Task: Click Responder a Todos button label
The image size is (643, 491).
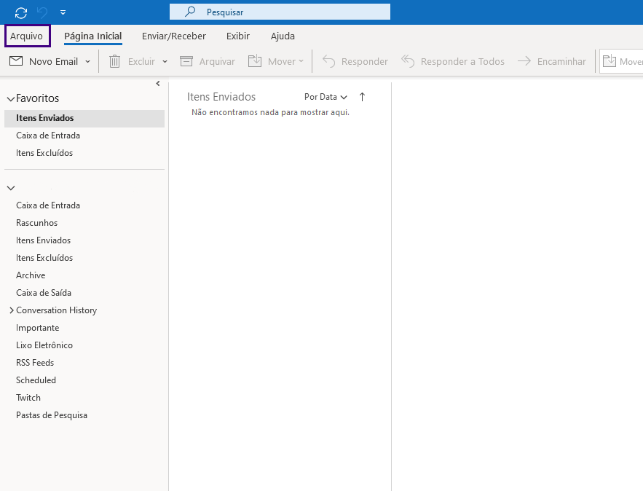Action: (x=462, y=61)
